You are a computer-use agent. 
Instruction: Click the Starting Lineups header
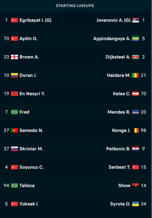(x=75, y=6)
